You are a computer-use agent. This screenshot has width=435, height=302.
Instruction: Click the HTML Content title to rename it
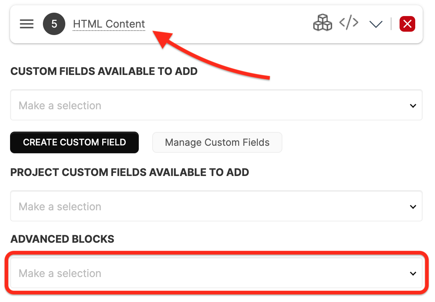(109, 24)
